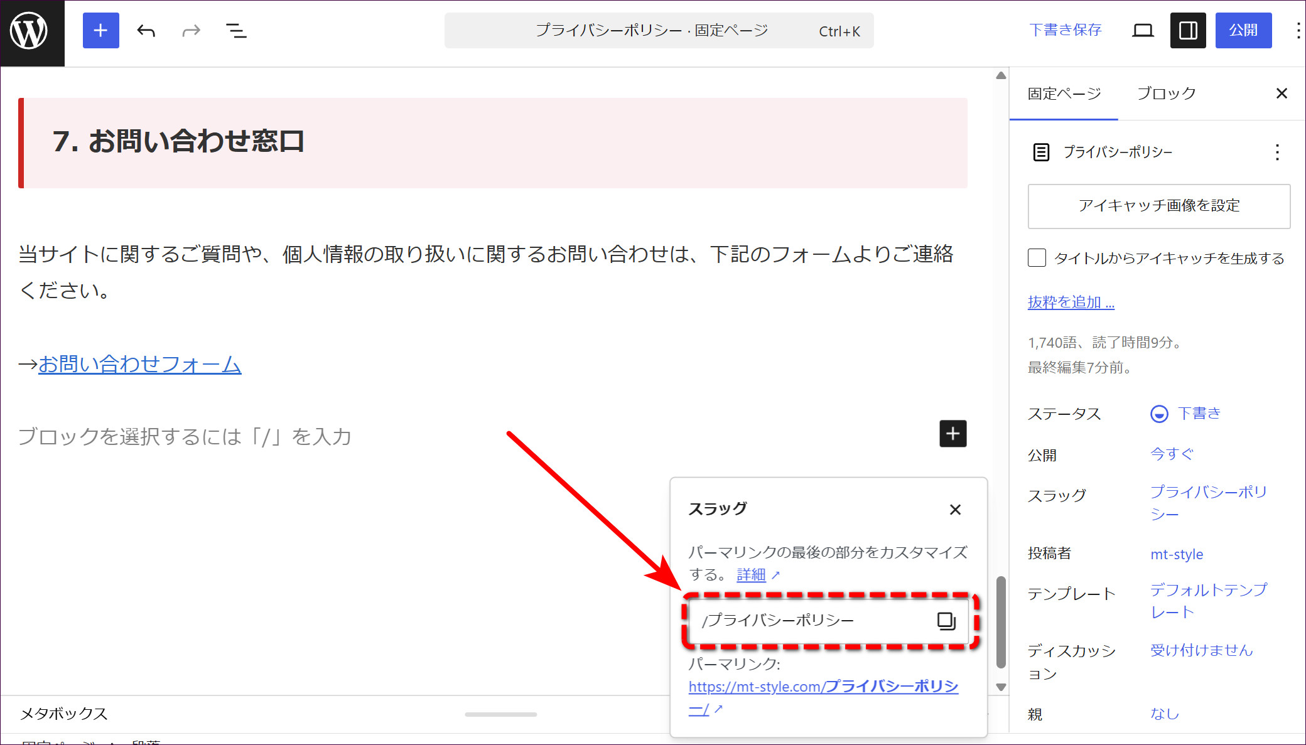Copy the slug with the copy icon
This screenshot has width=1306, height=745.
coord(946,621)
